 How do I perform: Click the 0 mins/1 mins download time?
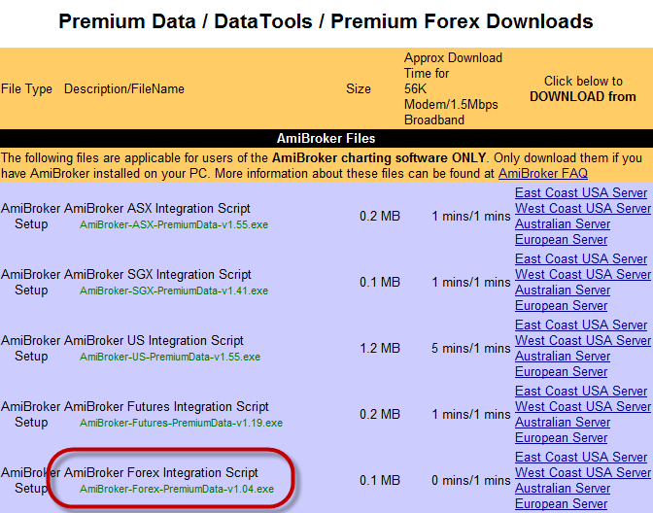click(471, 481)
